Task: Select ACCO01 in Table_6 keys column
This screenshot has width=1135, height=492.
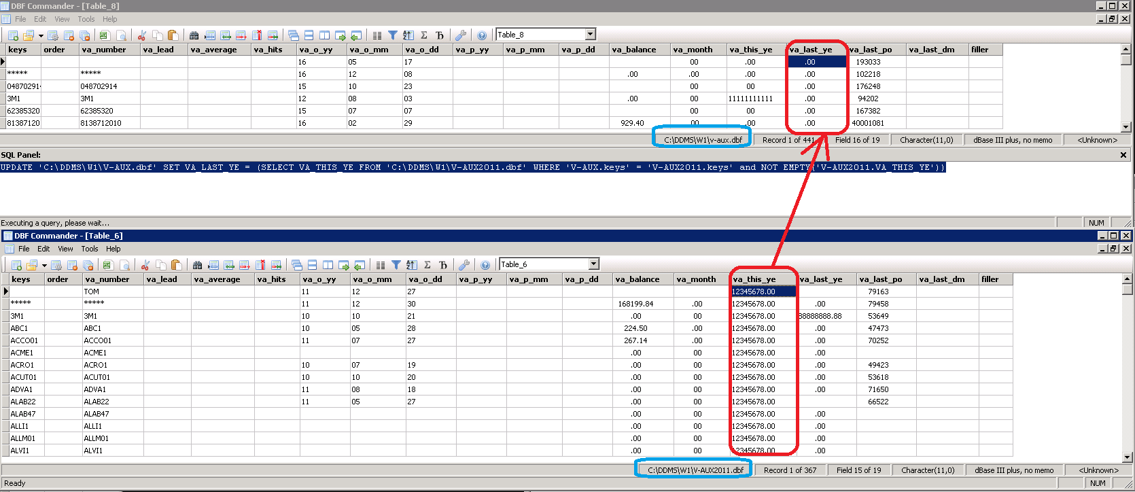Action: 27,340
